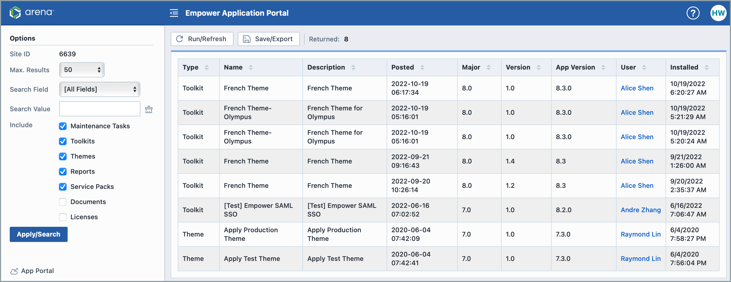This screenshot has width=731, height=282.
Task: Open Alice Shen link installed 6:20:27 AM
Action: [x=637, y=88]
